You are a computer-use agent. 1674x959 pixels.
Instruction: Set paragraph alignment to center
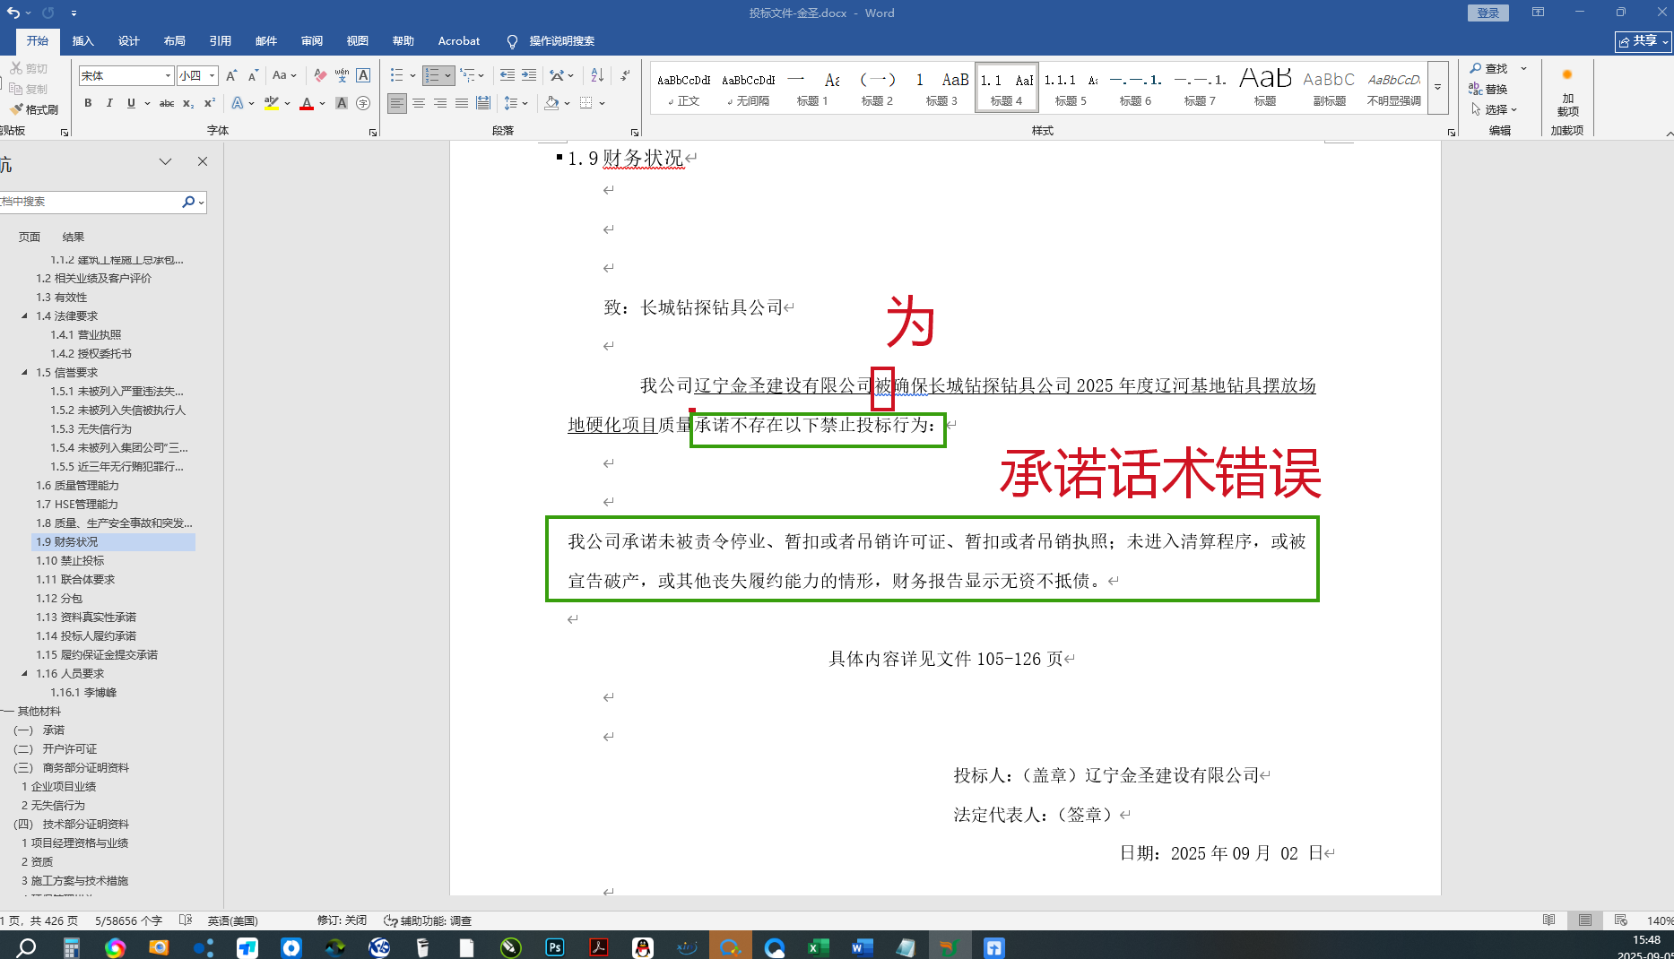coord(419,103)
